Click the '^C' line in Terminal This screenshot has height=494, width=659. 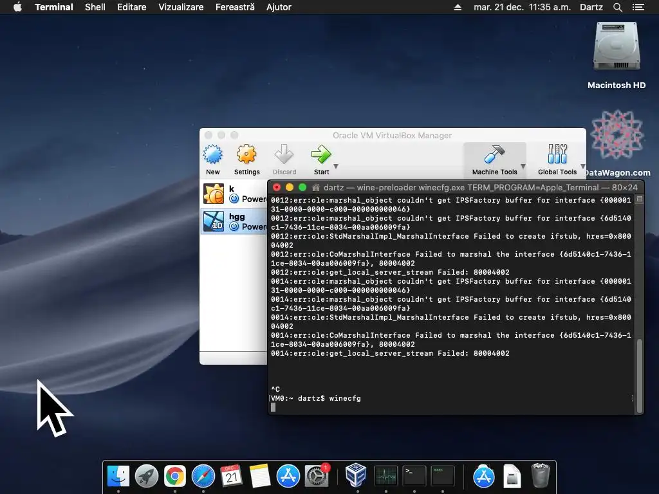point(275,389)
